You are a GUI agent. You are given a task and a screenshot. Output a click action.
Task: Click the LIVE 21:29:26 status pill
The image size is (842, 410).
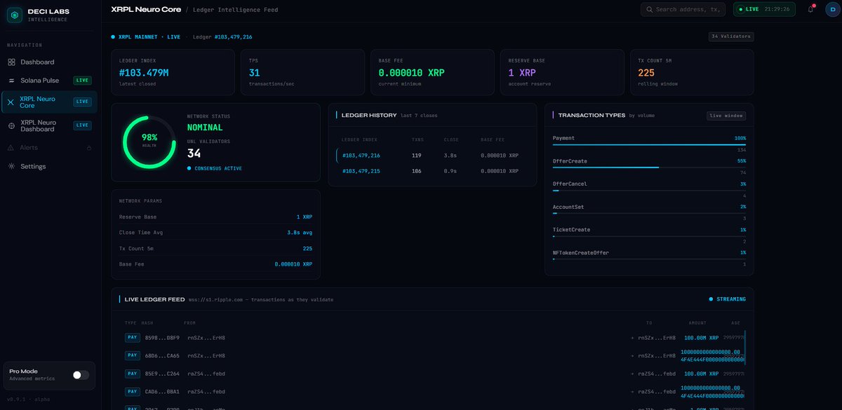(764, 10)
